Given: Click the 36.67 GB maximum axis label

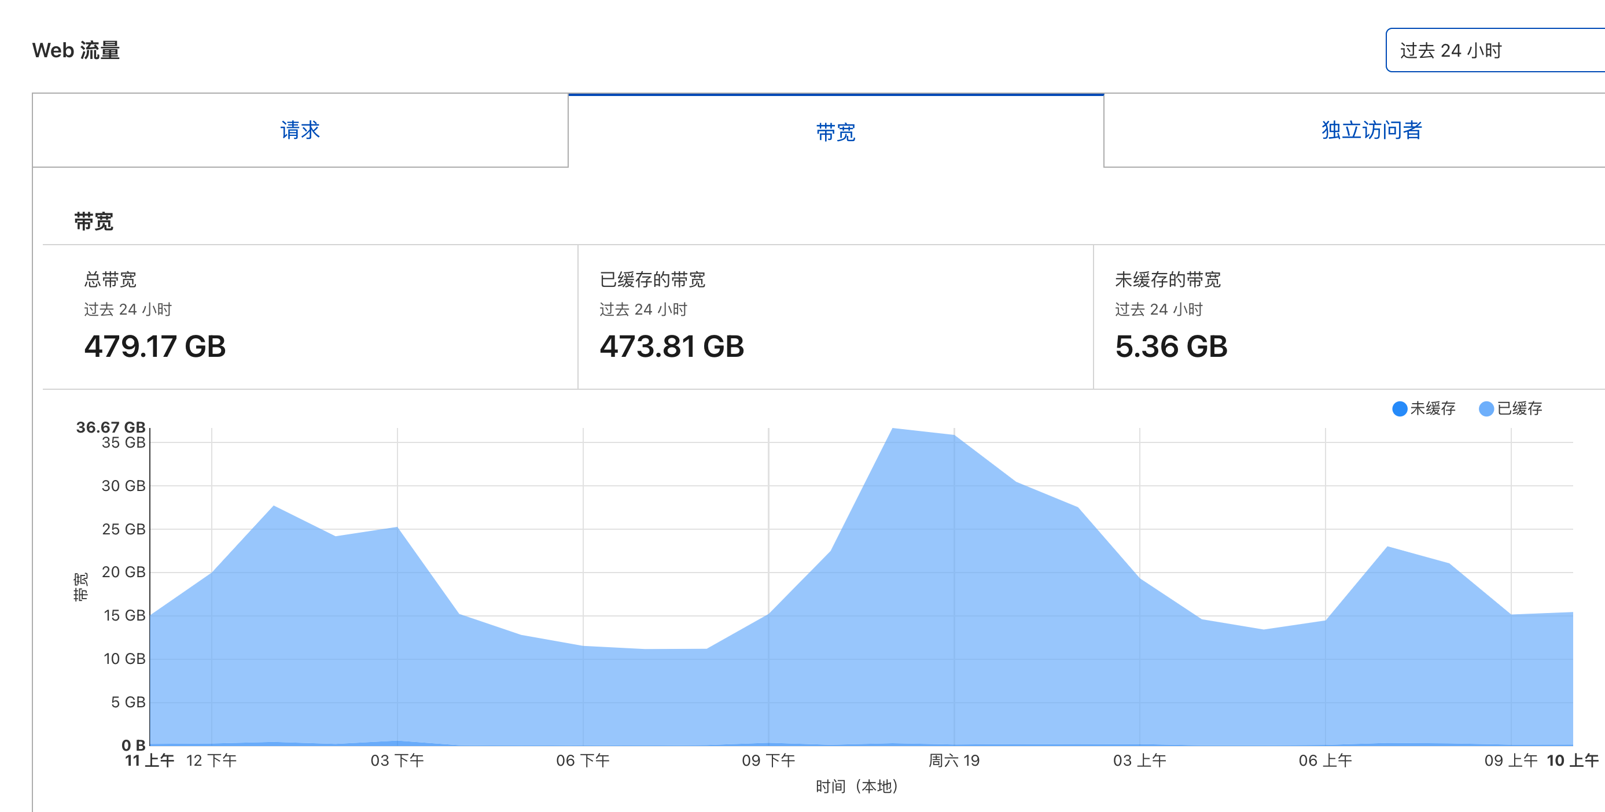Looking at the screenshot, I should [111, 427].
